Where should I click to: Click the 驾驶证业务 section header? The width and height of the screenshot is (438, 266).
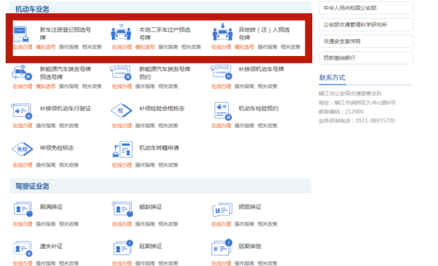coord(32,186)
